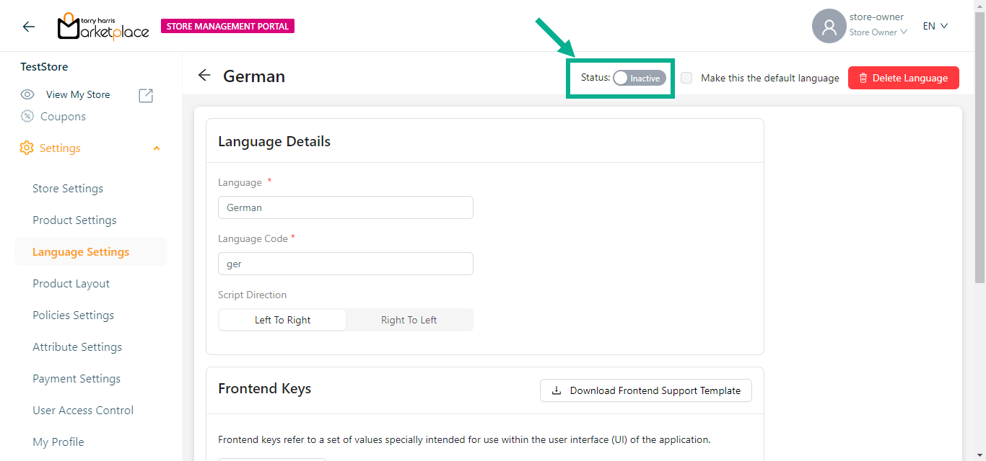
Task: Click the Settings gear icon
Action: [x=27, y=148]
